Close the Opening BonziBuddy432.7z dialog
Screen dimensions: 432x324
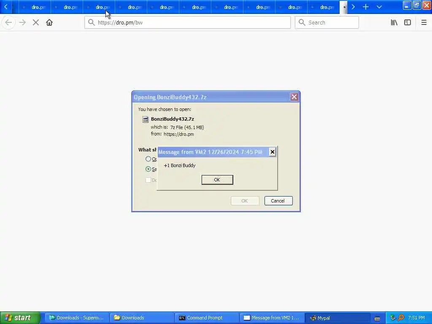point(294,97)
